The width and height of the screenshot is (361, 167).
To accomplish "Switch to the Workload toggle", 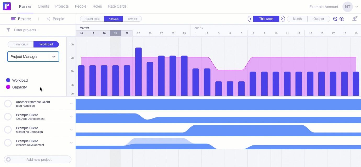I will [46, 44].
